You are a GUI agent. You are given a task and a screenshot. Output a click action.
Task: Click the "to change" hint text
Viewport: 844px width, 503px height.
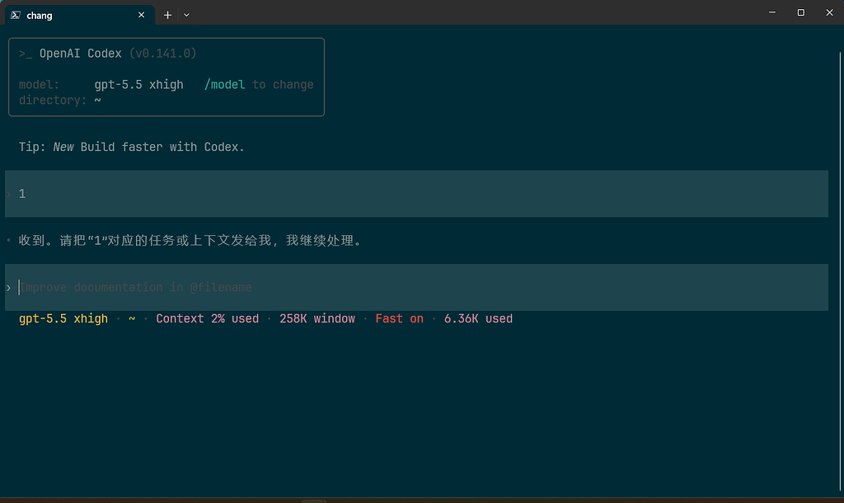[x=283, y=85]
